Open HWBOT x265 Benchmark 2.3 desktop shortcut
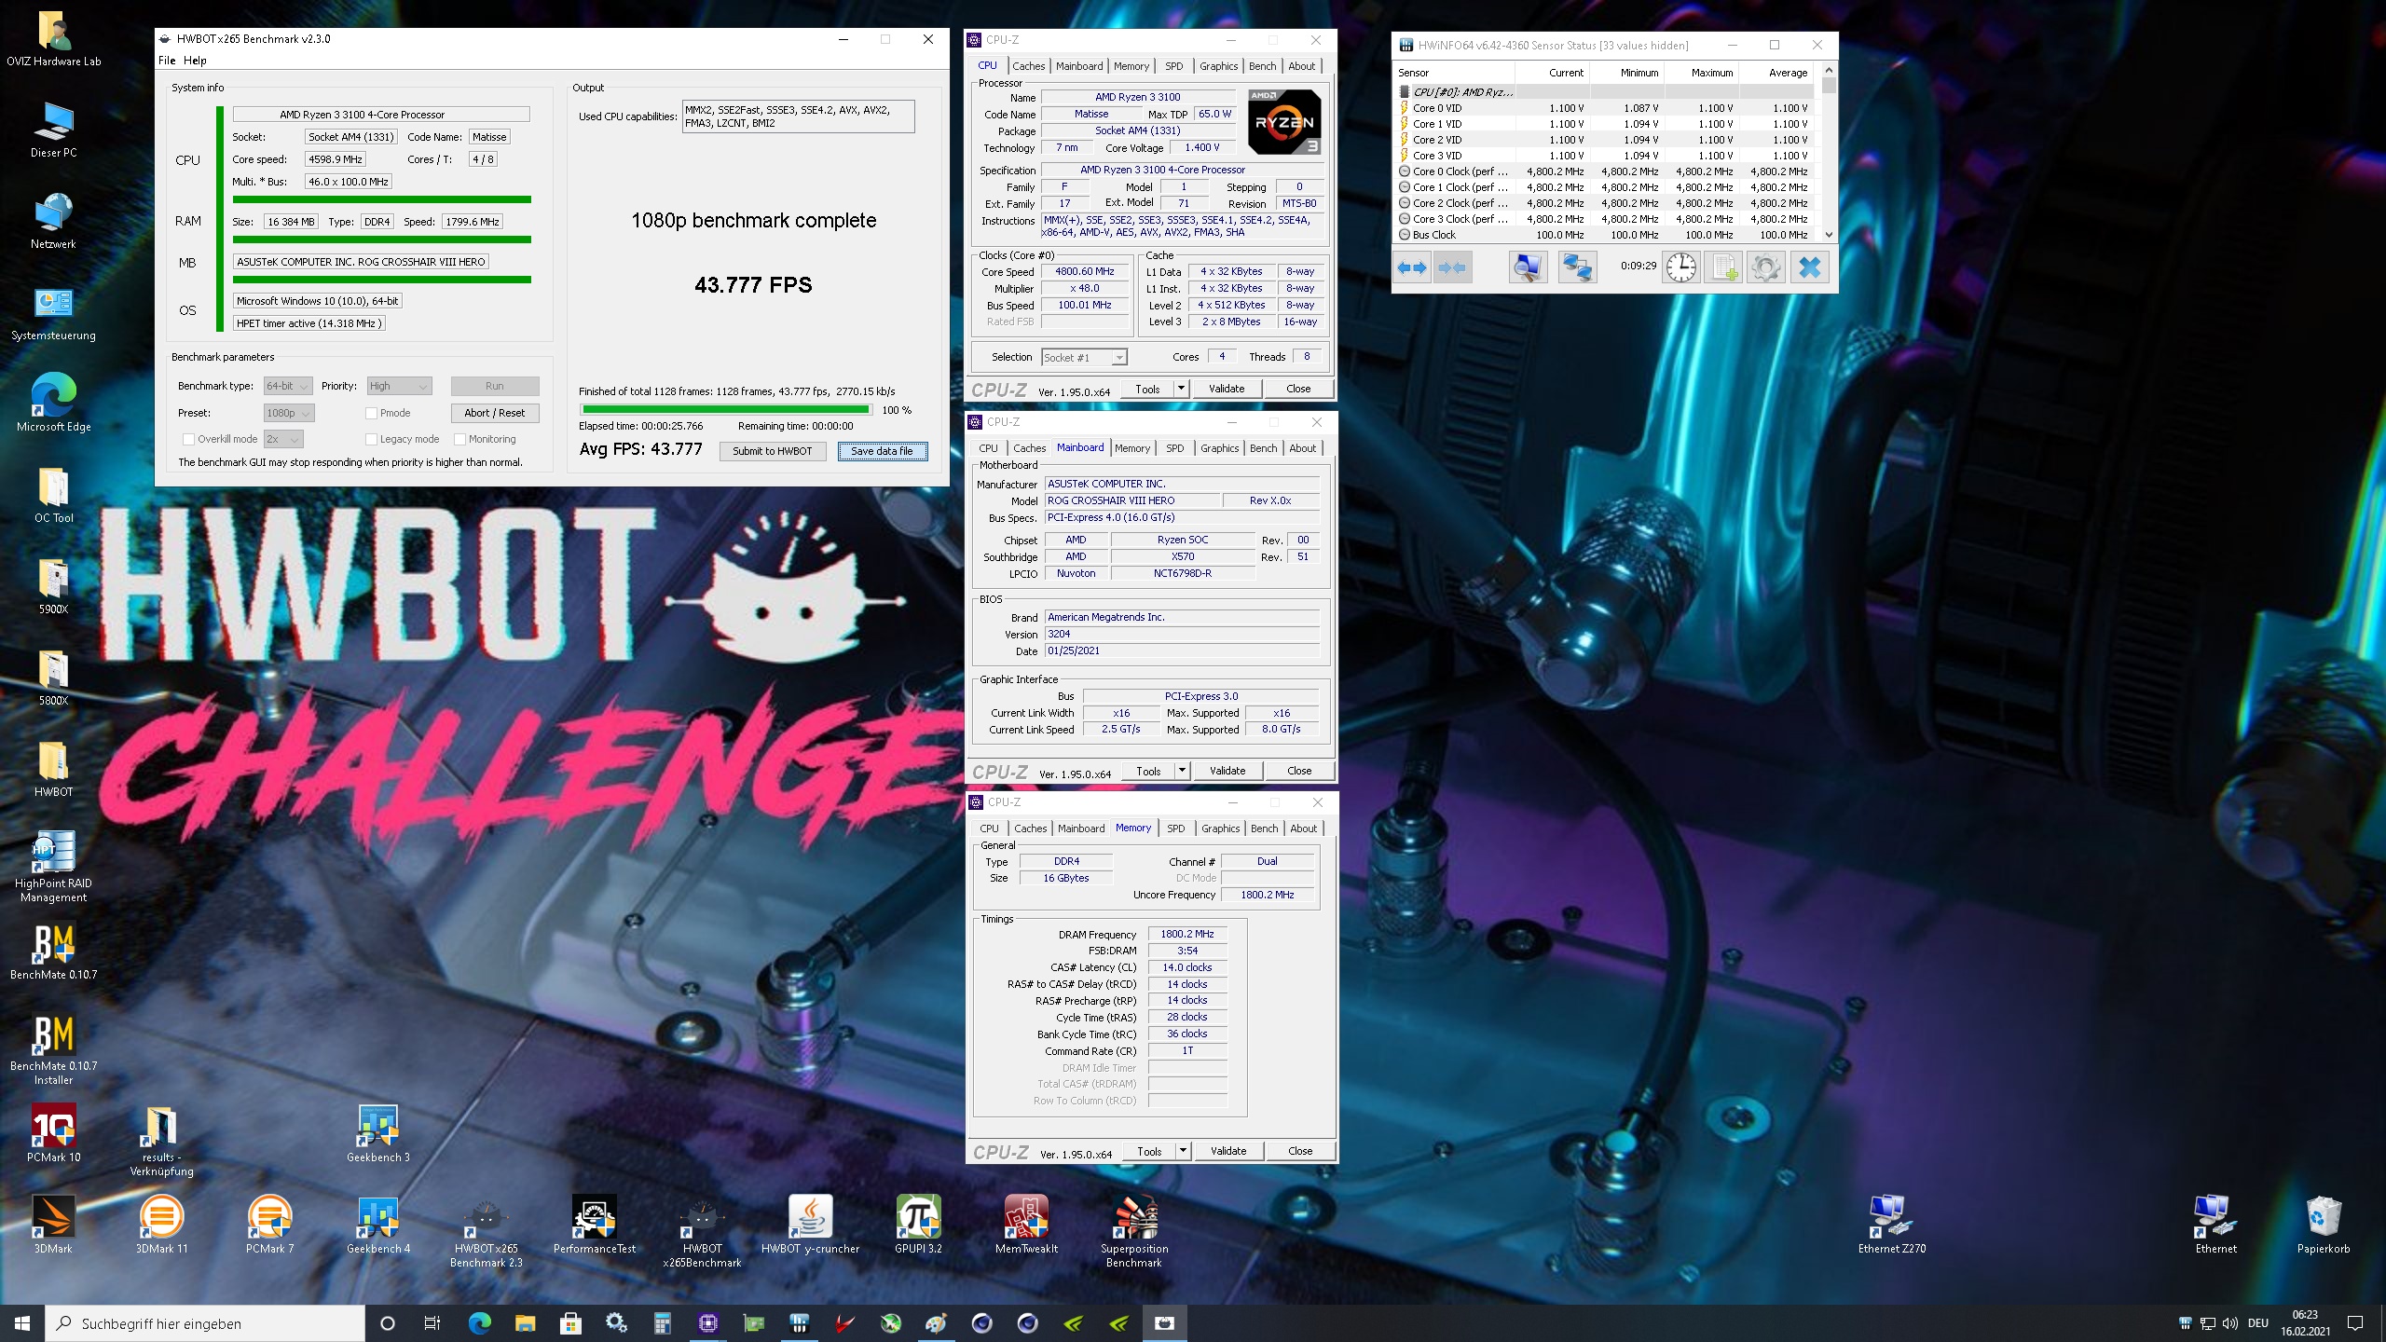This screenshot has width=2386, height=1342. coord(486,1232)
